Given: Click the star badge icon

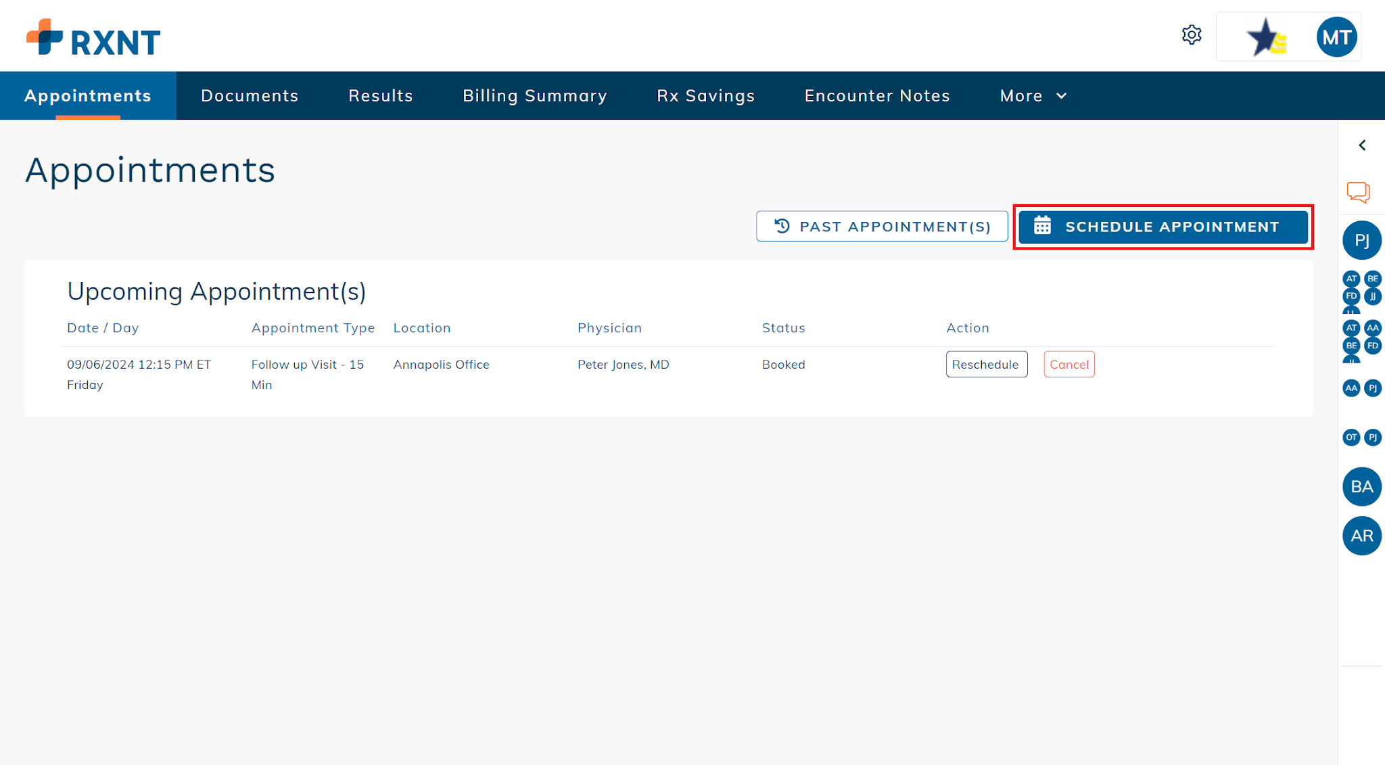Looking at the screenshot, I should 1266,37.
